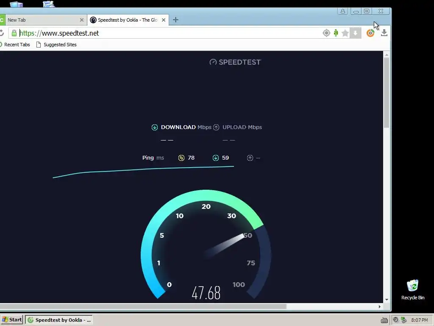Image resolution: width=434 pixels, height=326 pixels.
Task: Click the idle ping value 78
Action: point(191,158)
